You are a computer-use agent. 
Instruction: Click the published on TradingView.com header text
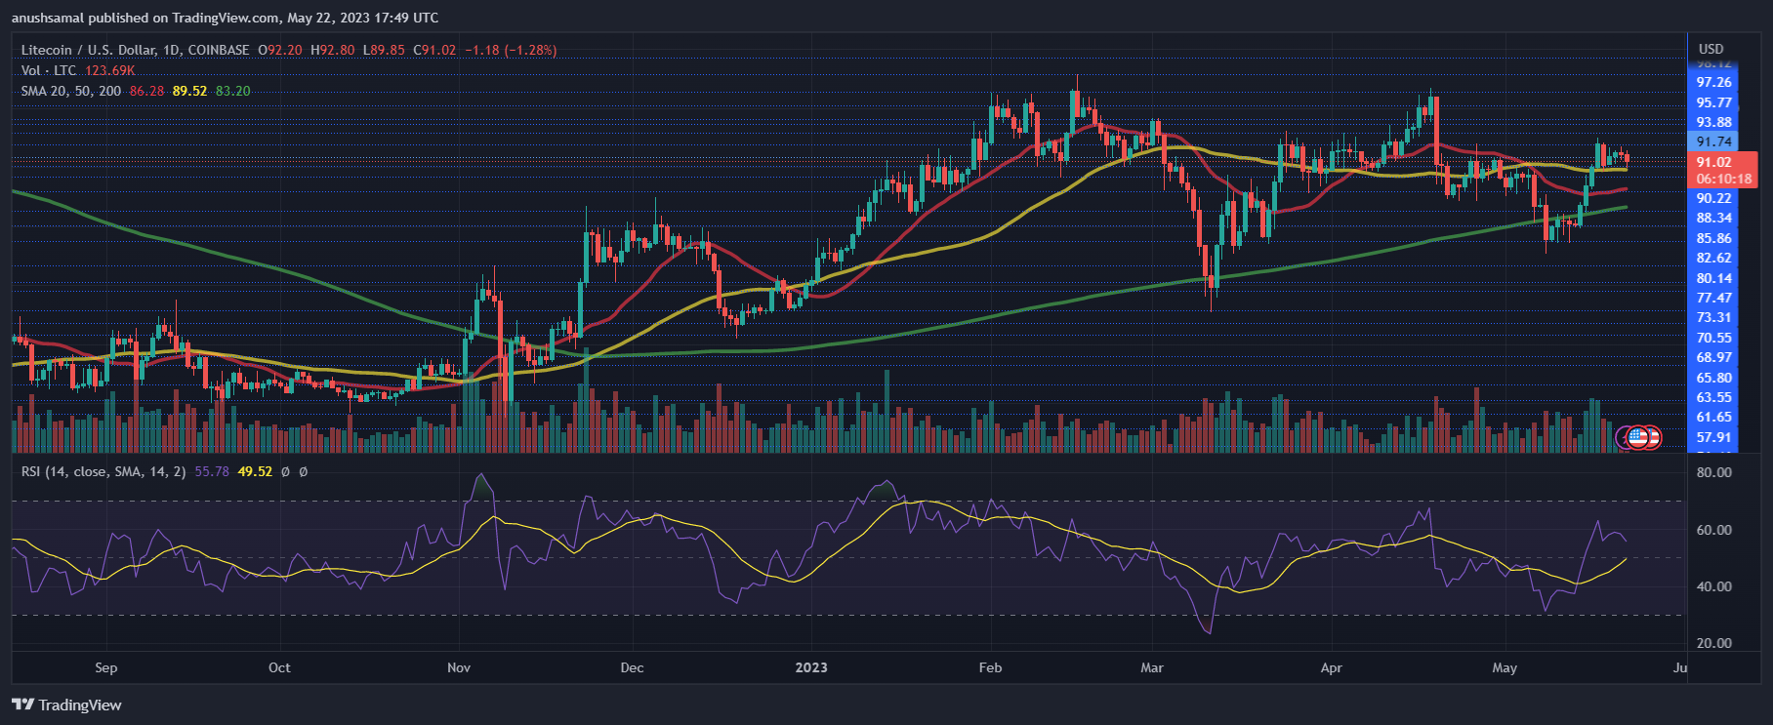pyautogui.click(x=225, y=18)
